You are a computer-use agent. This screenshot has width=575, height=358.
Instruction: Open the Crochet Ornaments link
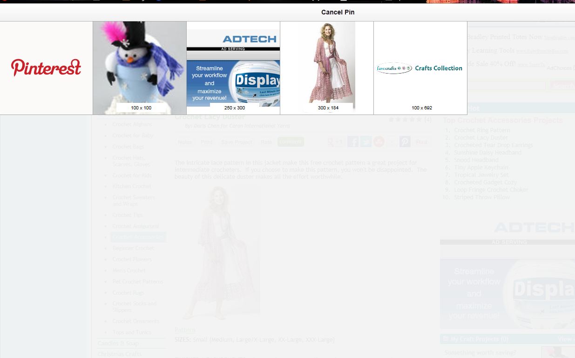pos(135,321)
